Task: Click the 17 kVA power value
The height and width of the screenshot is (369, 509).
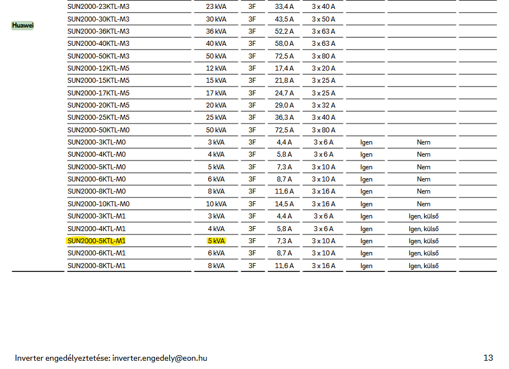Action: 216,93
